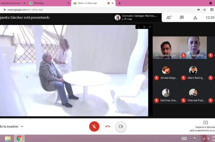Click the muted mic icon beside Zavala Maga...
The image size is (215, 142).
click(157, 78)
